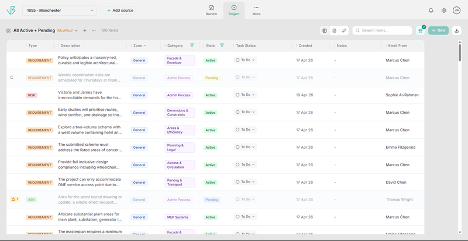Click the Email From column header
Viewport: 468px width, 241px height.
pos(398,46)
